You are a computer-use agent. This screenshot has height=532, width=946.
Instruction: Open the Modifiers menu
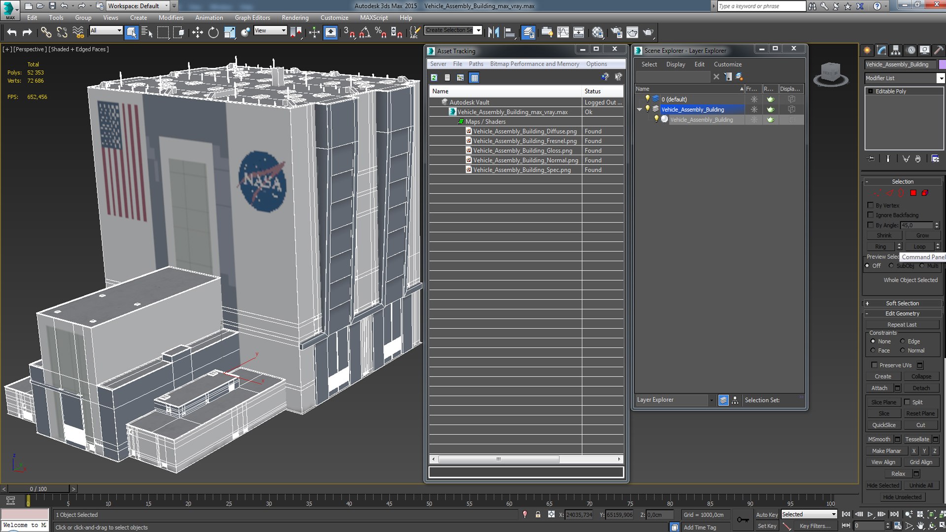click(171, 18)
